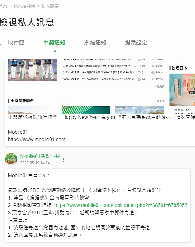Click the green striped news thumbnail
This screenshot has height=247, width=195.
click(x=86, y=110)
